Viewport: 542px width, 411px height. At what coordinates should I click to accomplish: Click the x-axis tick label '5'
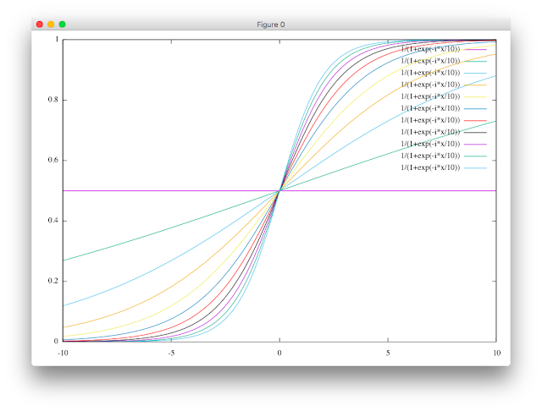coord(388,353)
